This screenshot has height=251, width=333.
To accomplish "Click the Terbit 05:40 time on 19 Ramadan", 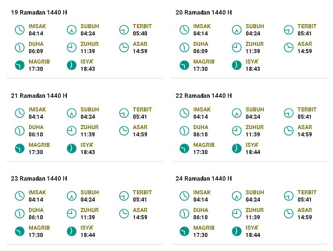I will 140,33.
